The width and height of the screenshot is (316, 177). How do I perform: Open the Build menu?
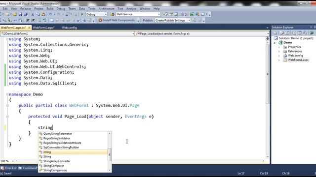tap(50, 9)
